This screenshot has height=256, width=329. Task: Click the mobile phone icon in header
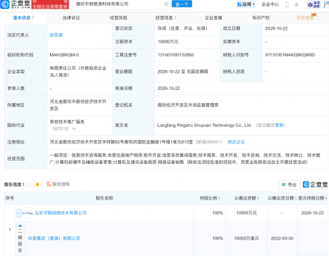287,4
